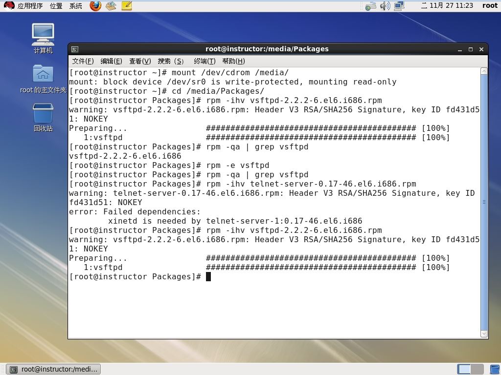Click the Red Hat logo icon
Viewport: 501px width, 375px height.
pos(9,6)
